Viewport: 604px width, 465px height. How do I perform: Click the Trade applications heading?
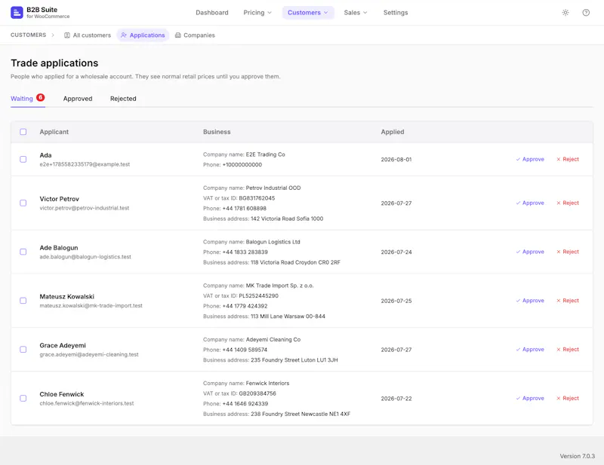tap(54, 63)
